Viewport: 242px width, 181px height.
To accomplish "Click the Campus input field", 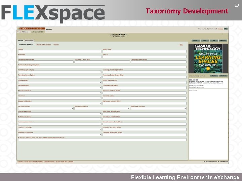I will click(60, 51).
